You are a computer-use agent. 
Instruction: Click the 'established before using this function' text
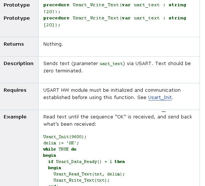89,98
